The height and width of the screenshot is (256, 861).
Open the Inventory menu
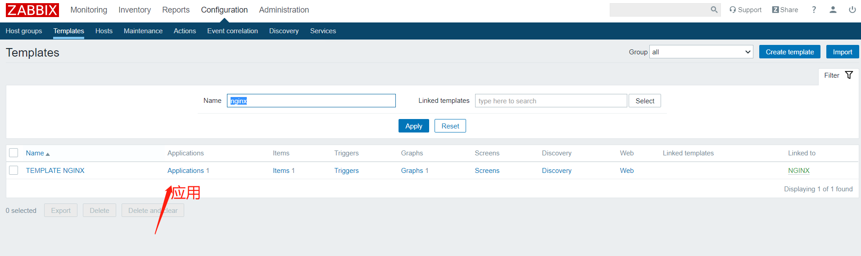tap(135, 10)
